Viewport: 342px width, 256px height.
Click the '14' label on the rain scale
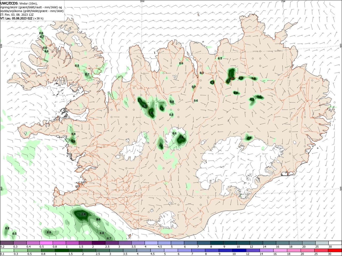(x=261, y=254)
